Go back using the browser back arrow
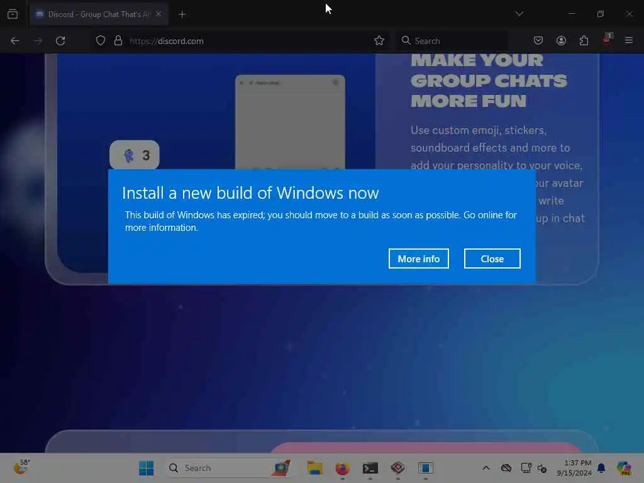The height and width of the screenshot is (483, 644). 15,41
